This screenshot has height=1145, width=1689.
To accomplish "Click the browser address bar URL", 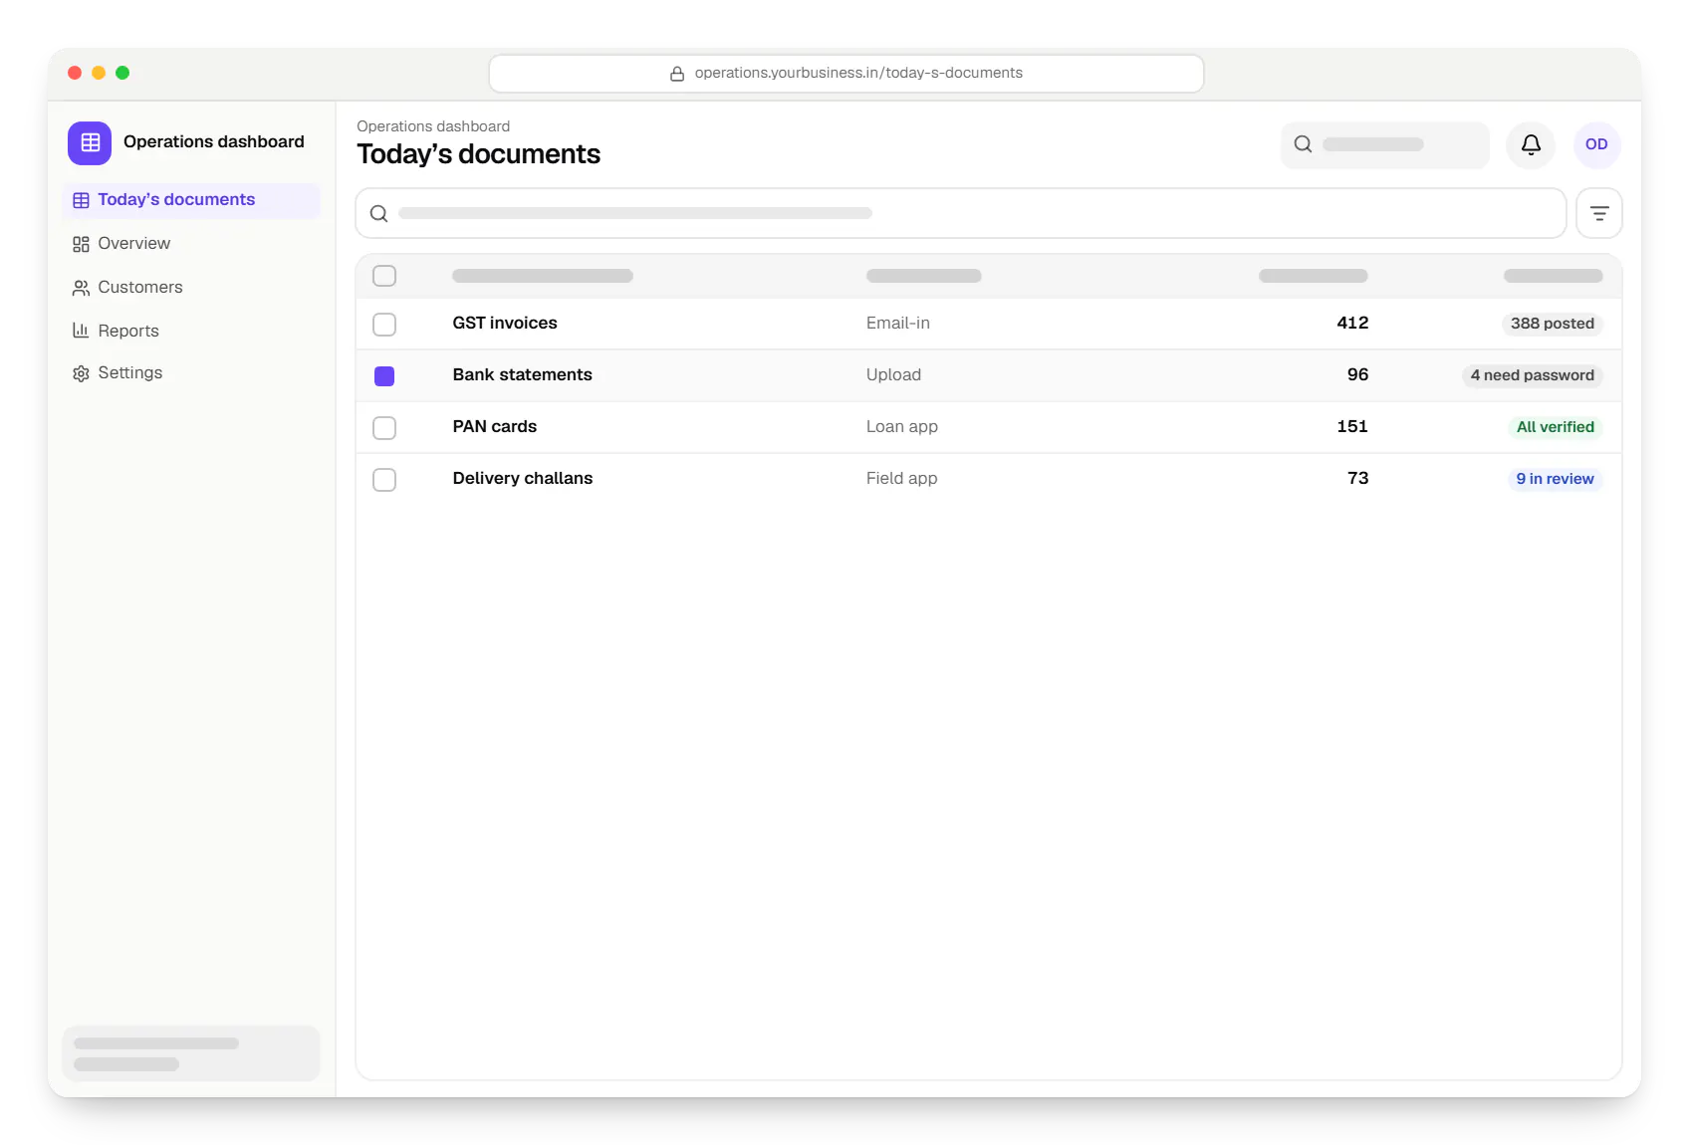I will (x=846, y=74).
